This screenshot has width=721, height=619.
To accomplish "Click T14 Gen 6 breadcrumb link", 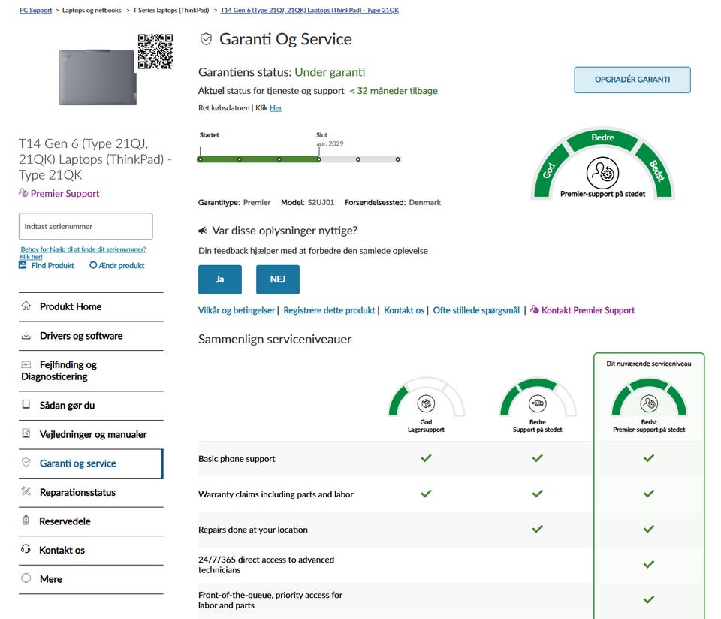I will (309, 10).
